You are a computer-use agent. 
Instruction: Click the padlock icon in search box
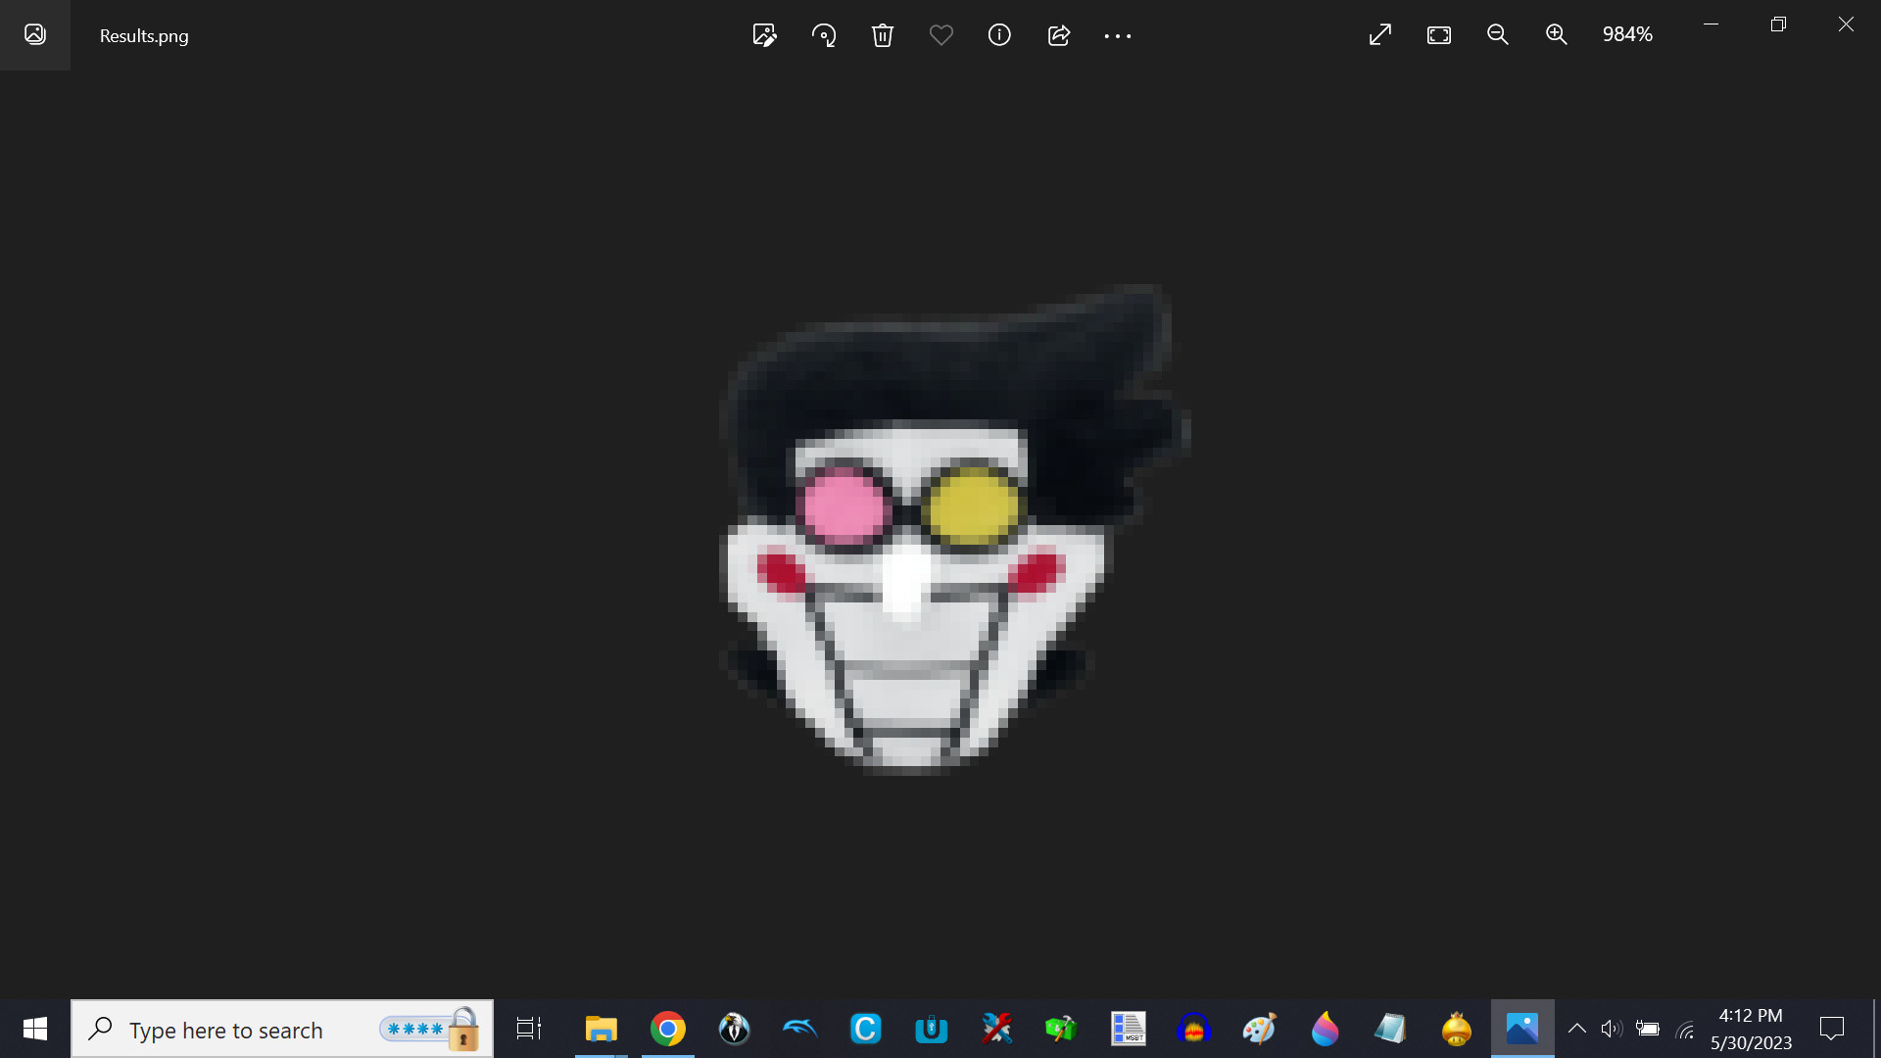pos(463,1030)
